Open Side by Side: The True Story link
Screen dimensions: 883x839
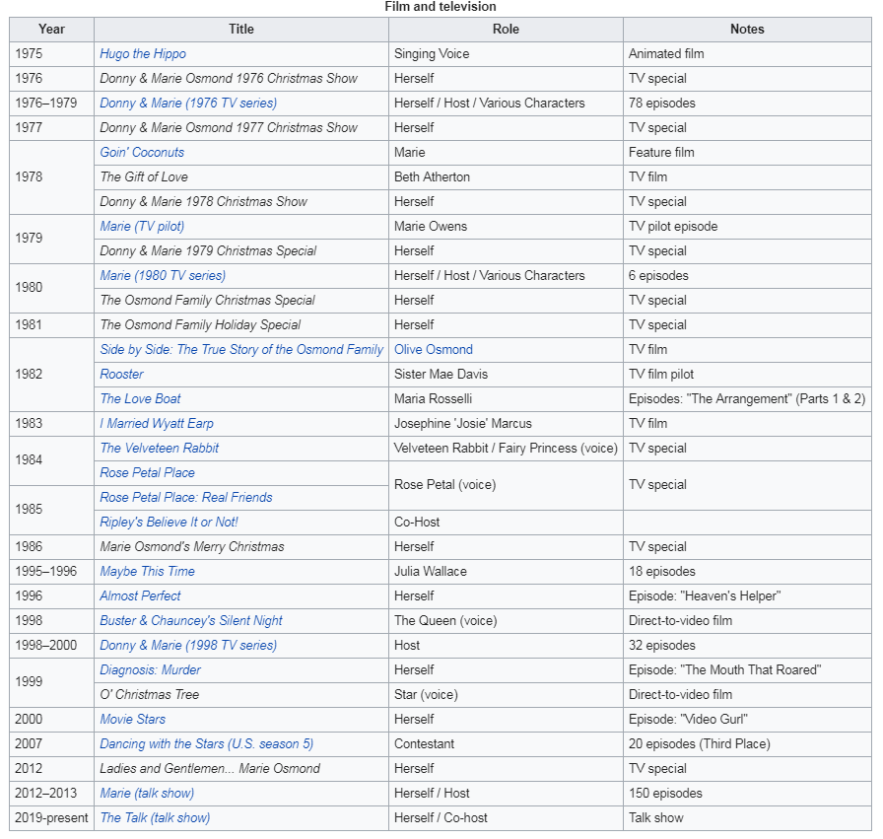point(241,350)
